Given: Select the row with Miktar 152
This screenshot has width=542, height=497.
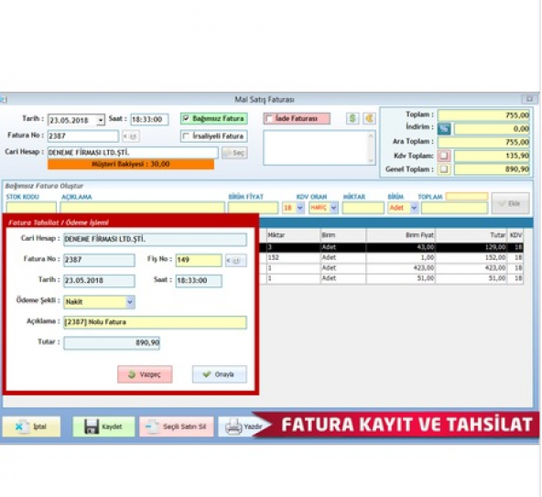Looking at the screenshot, I should click(391, 258).
